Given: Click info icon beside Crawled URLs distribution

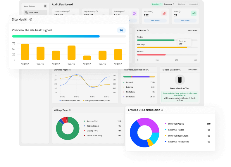Looking at the screenshot, I should point(162,110).
